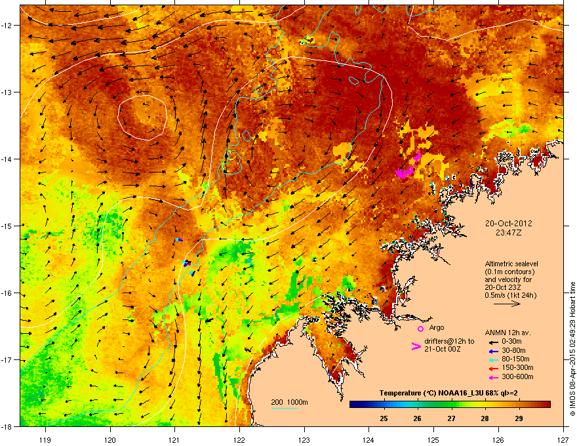Viewport: 577px width, 446px height.
Task: Click the black 0-30m ANMN arrow symbol
Action: 493,342
